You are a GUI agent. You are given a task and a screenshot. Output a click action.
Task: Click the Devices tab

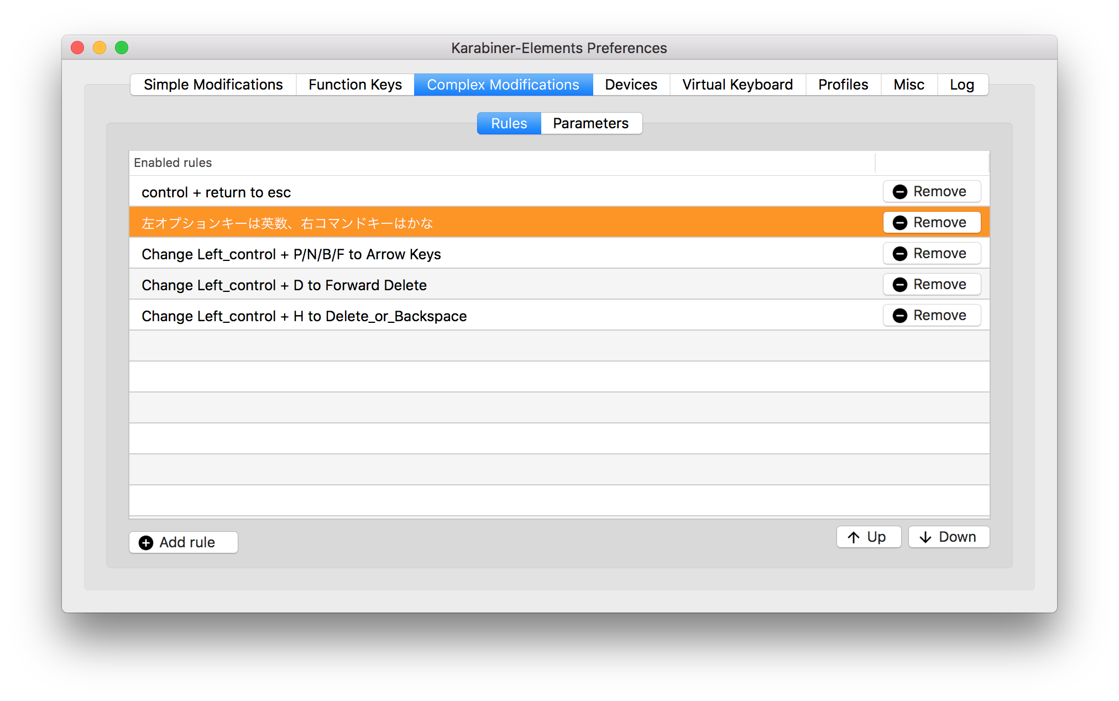click(631, 84)
